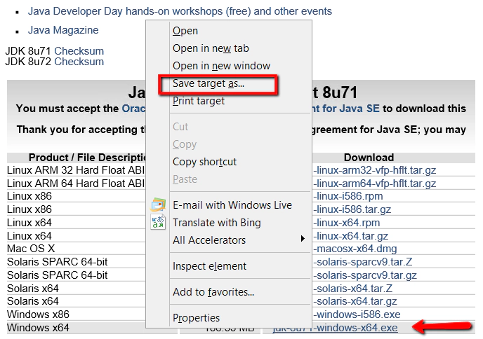This screenshot has height=339, width=483.
Task: Click 'Translate with Bing' menu entry
Action: pyautogui.click(x=216, y=223)
